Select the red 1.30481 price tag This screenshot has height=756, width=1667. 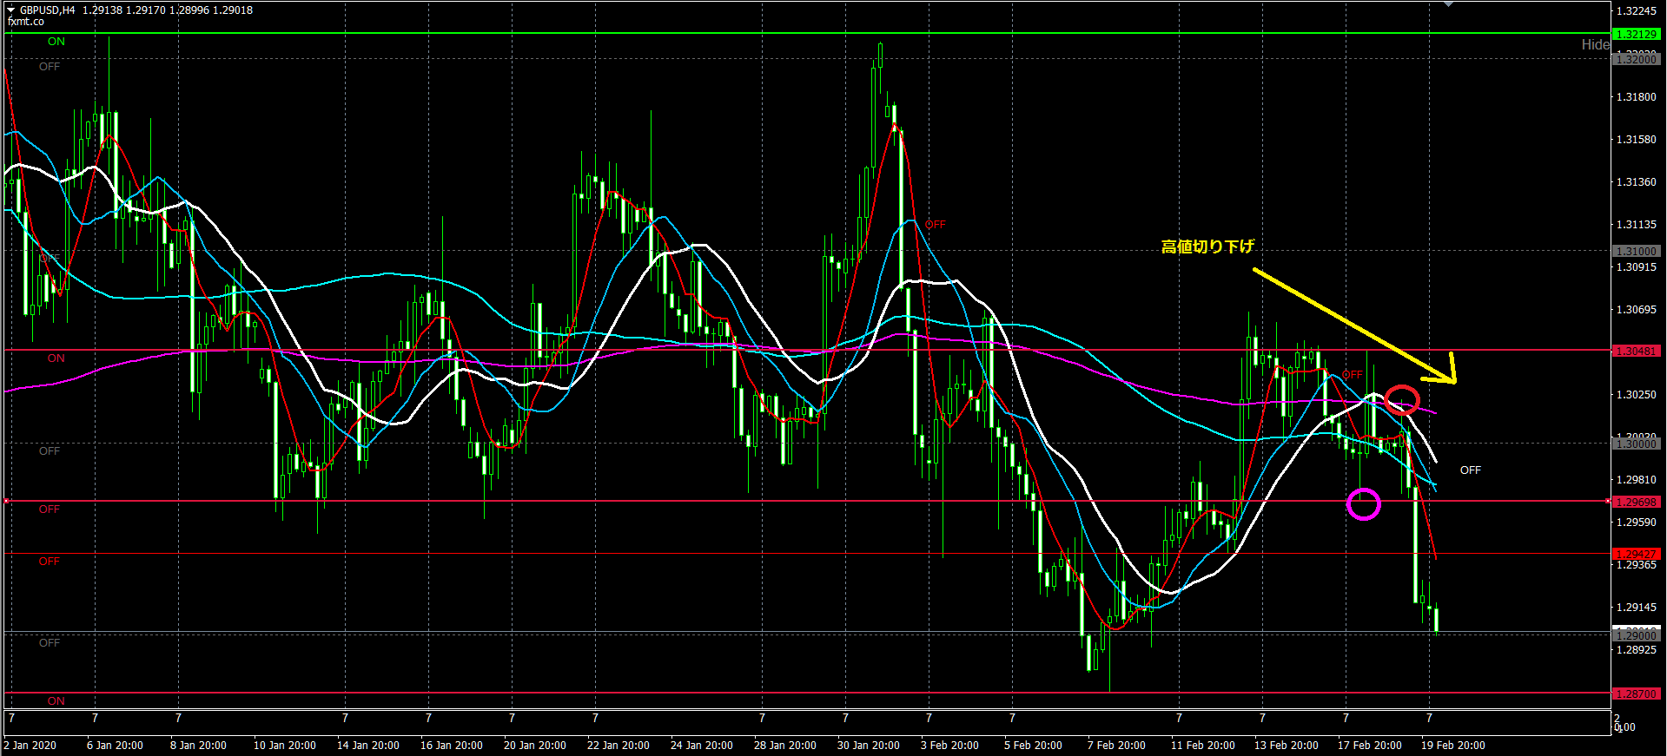click(x=1637, y=352)
